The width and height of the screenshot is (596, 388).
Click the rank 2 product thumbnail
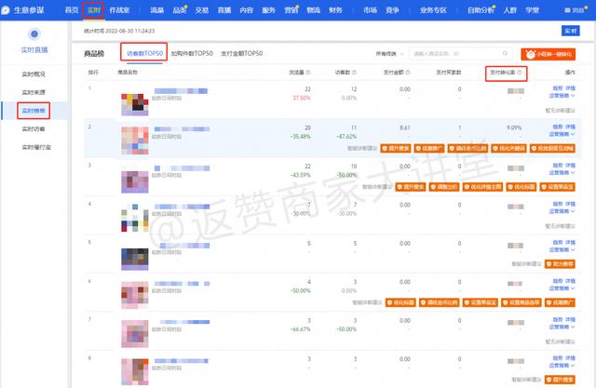pos(134,138)
